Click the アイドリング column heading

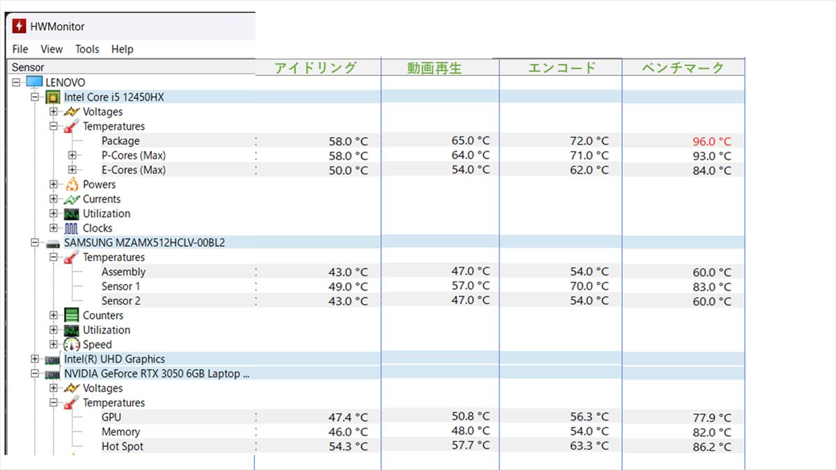(316, 68)
